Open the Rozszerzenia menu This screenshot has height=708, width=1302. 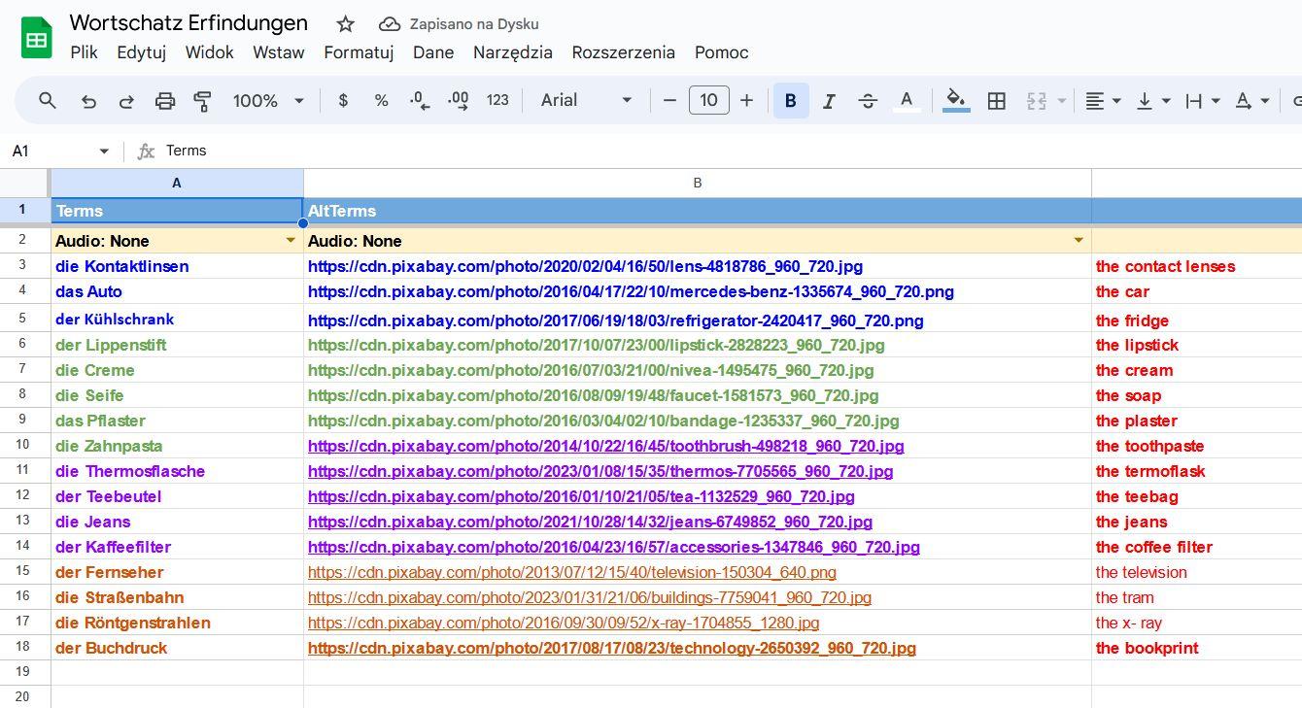[623, 52]
